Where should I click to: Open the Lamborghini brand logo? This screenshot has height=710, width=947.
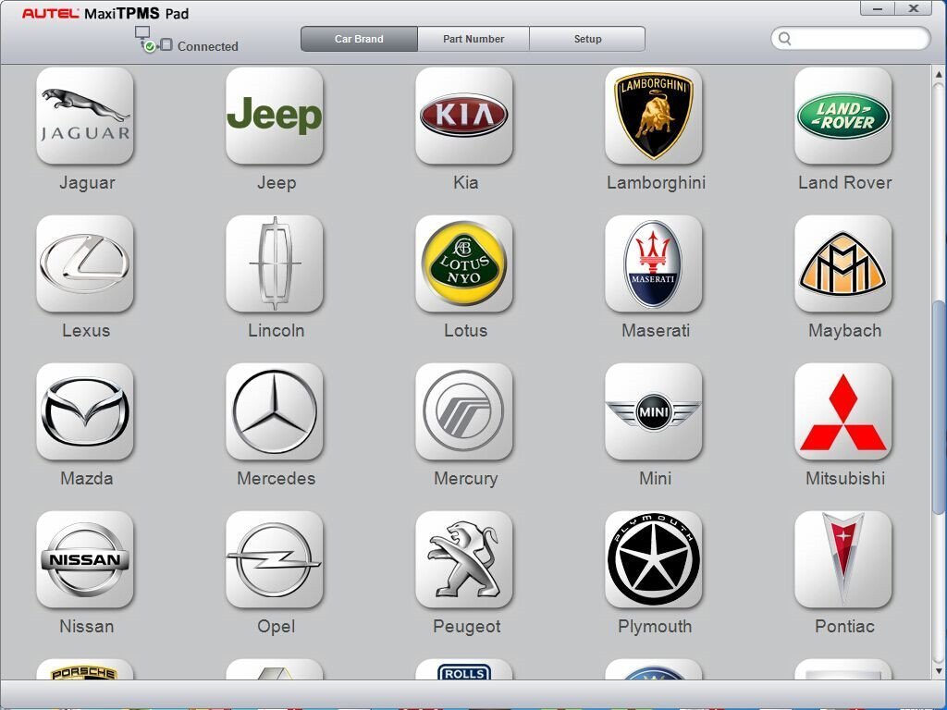click(x=654, y=116)
